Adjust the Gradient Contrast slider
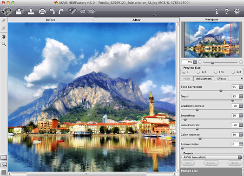Viewport: 244px width, 176px height. [x=197, y=110]
